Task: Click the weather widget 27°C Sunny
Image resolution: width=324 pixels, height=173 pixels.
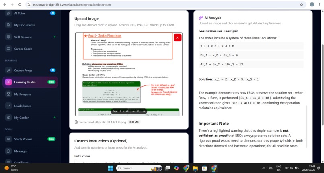Action: click(x=12, y=168)
